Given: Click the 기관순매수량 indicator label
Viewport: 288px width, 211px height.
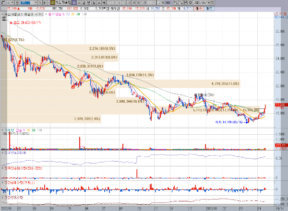Looking at the screenshot, I should (20, 183).
